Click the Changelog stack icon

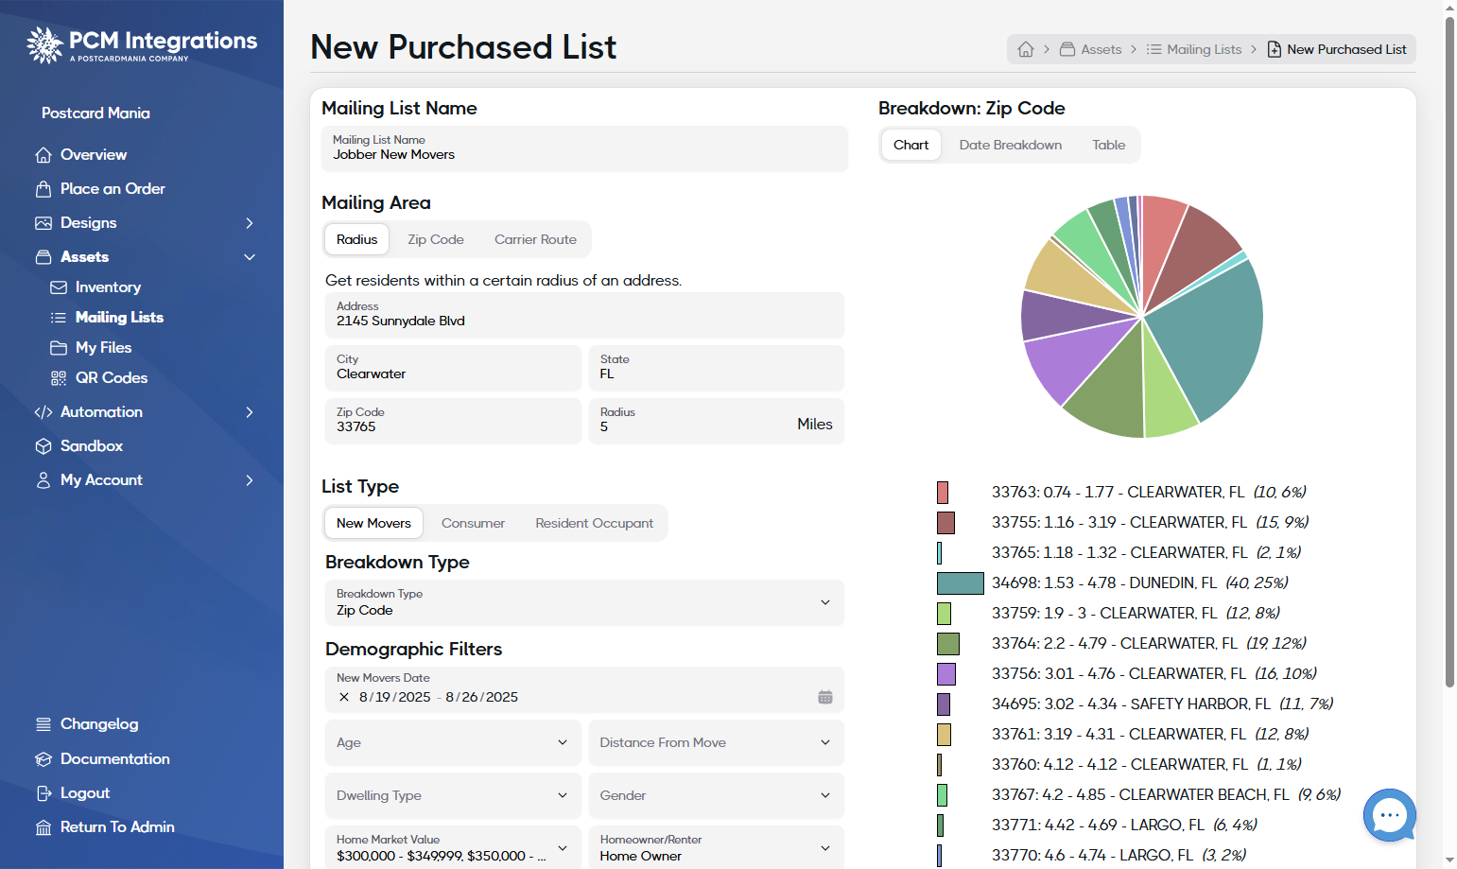click(43, 724)
